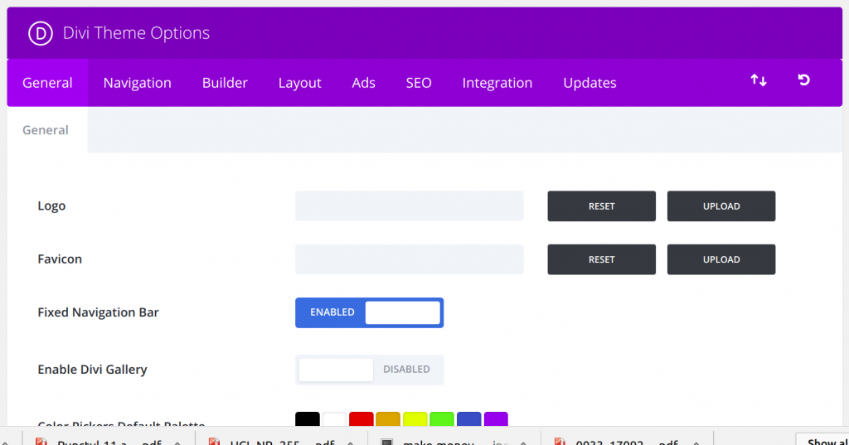Open import/export arrows icon

coord(759,80)
